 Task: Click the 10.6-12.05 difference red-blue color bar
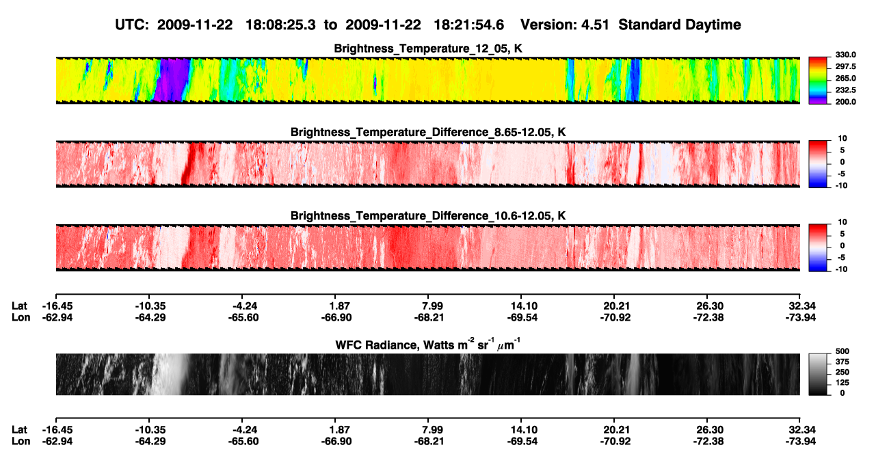click(817, 247)
